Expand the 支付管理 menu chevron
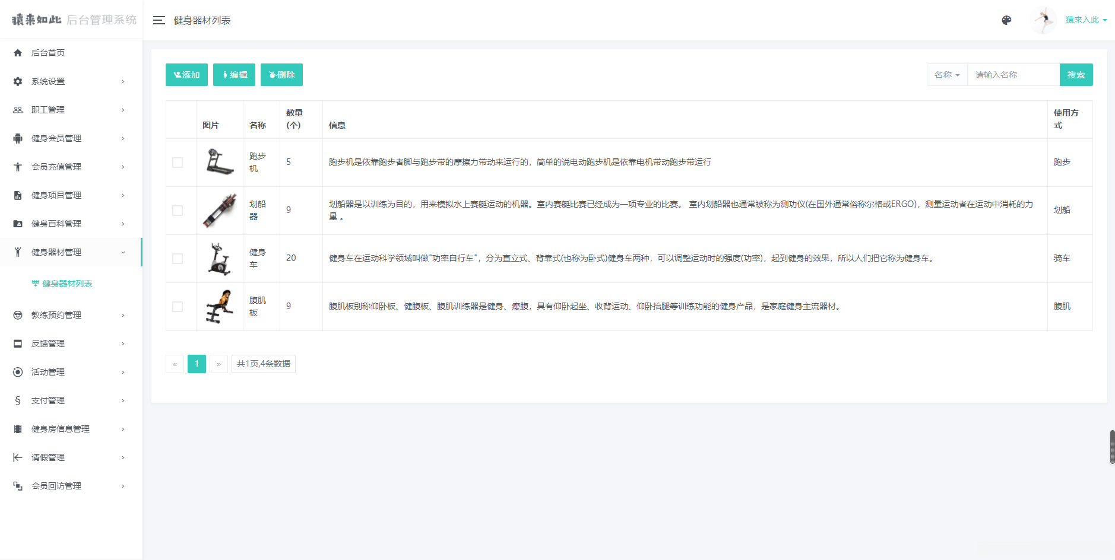 click(x=123, y=400)
